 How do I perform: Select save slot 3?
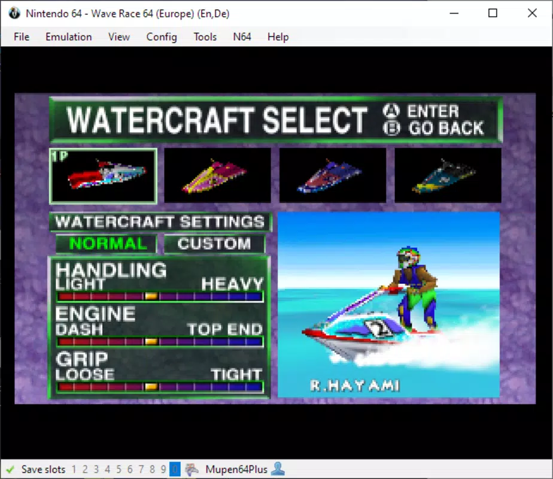pyautogui.click(x=96, y=469)
